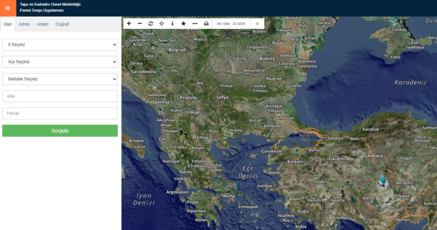Click the star favorites icon

[x=183, y=24]
